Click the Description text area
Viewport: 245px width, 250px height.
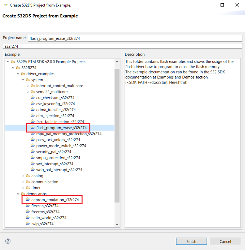[182, 143]
